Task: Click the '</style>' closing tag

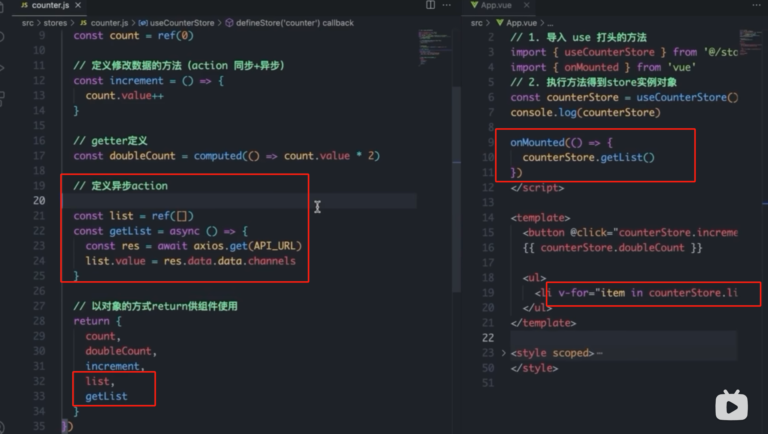Action: [534, 368]
